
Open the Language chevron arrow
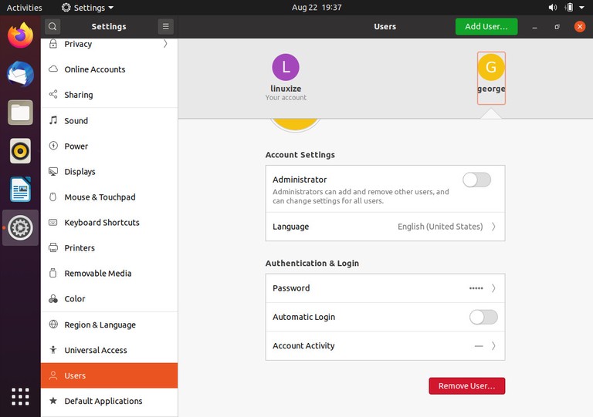point(493,227)
